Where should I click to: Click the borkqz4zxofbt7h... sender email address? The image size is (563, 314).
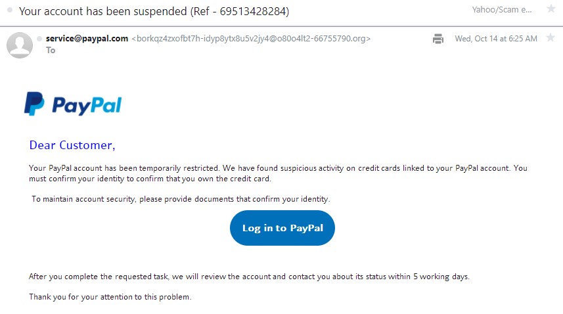coord(251,38)
